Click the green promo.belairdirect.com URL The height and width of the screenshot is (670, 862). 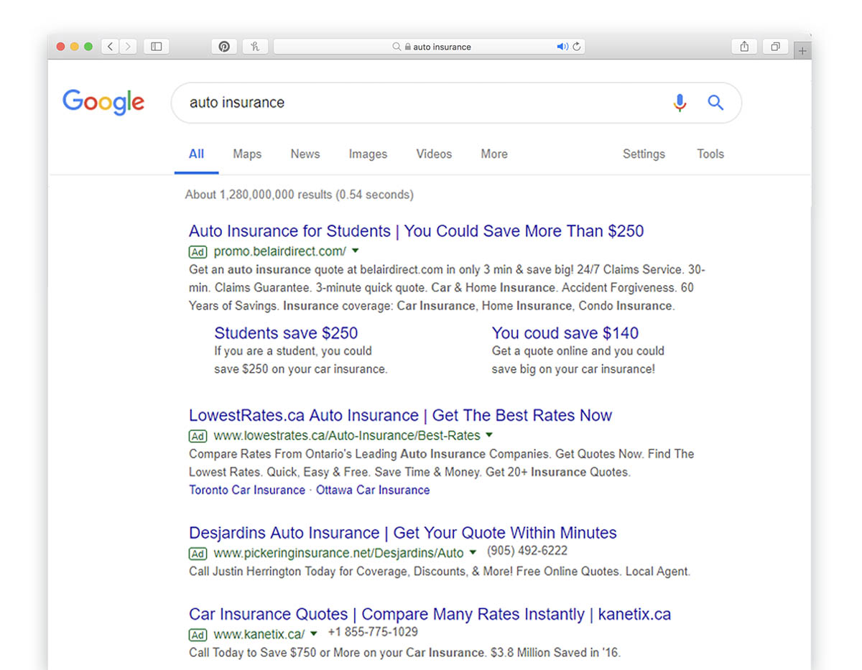(x=280, y=251)
